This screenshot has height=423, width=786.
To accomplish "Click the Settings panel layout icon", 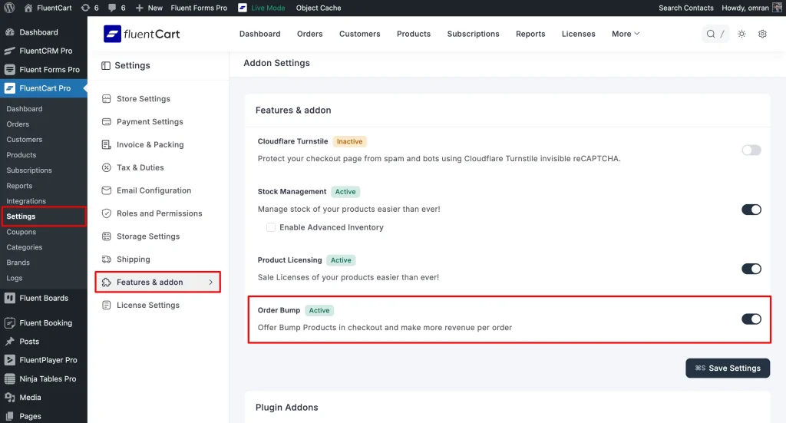I will (106, 66).
